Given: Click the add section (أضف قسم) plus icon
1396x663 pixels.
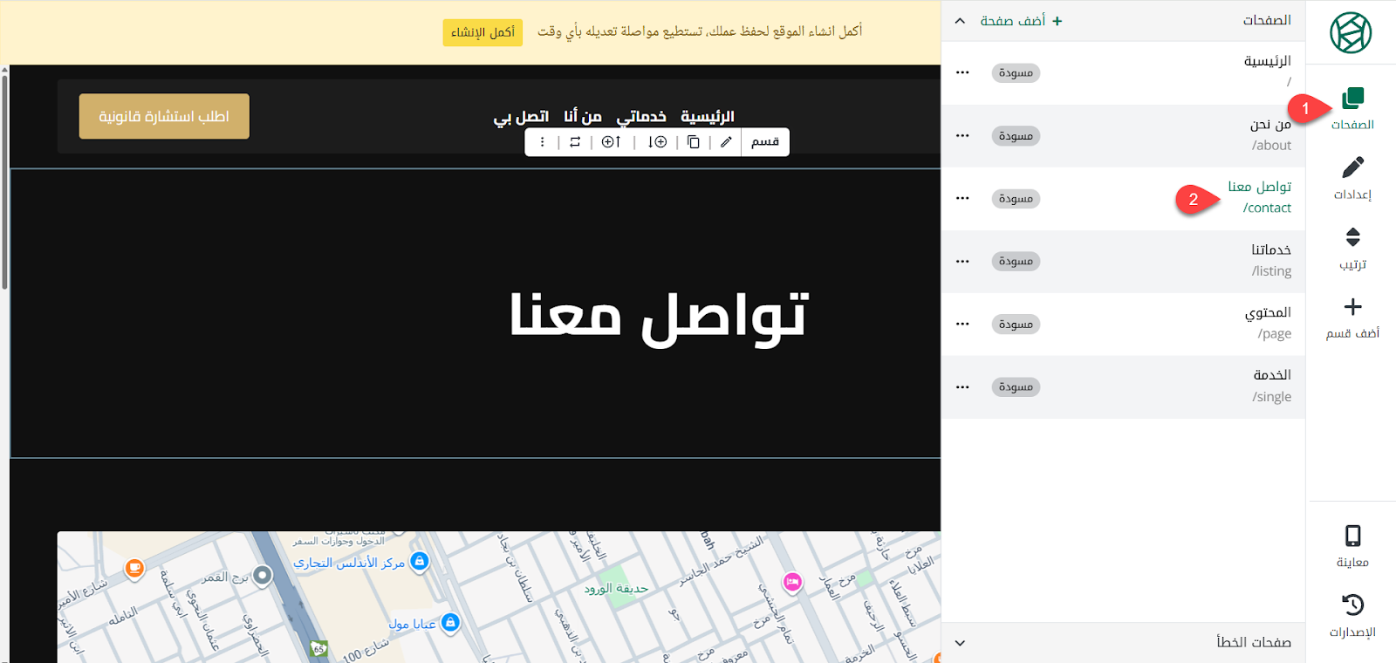Looking at the screenshot, I should [1352, 318].
